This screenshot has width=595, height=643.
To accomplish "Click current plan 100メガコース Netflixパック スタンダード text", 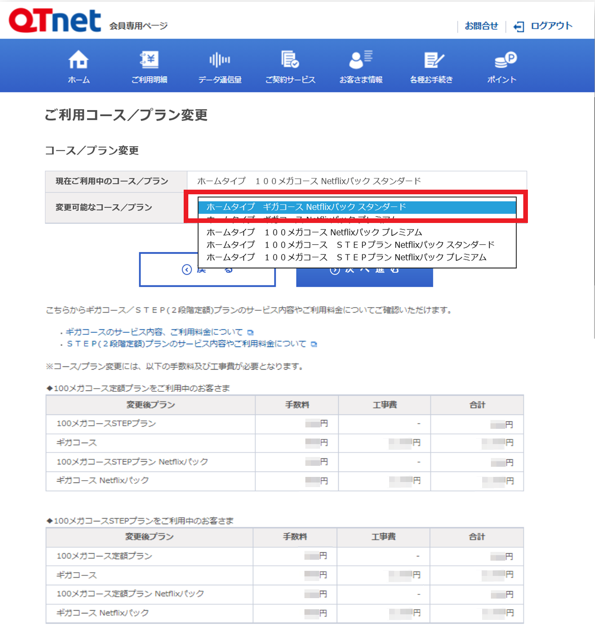I will pyautogui.click(x=309, y=181).
